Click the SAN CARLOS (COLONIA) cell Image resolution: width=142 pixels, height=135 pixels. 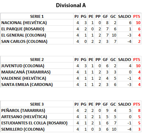coord(37,41)
